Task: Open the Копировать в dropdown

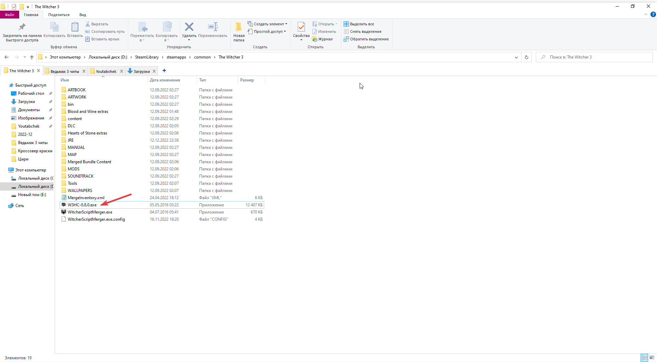Action: tap(167, 32)
